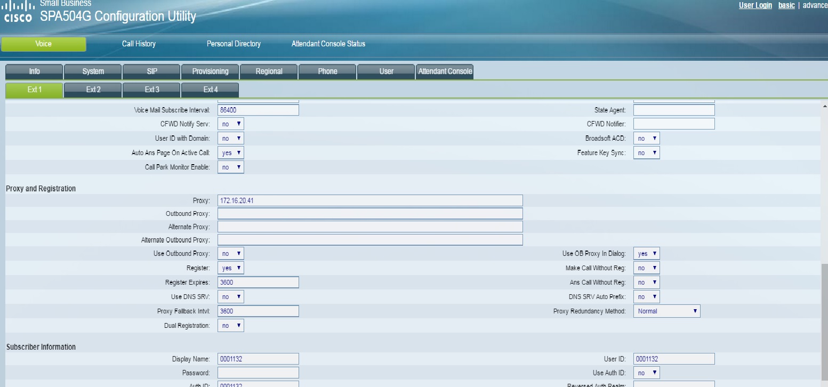Open the Make Call Without Reg dropdown
Viewport: 828px width, 387px height.
pos(646,268)
